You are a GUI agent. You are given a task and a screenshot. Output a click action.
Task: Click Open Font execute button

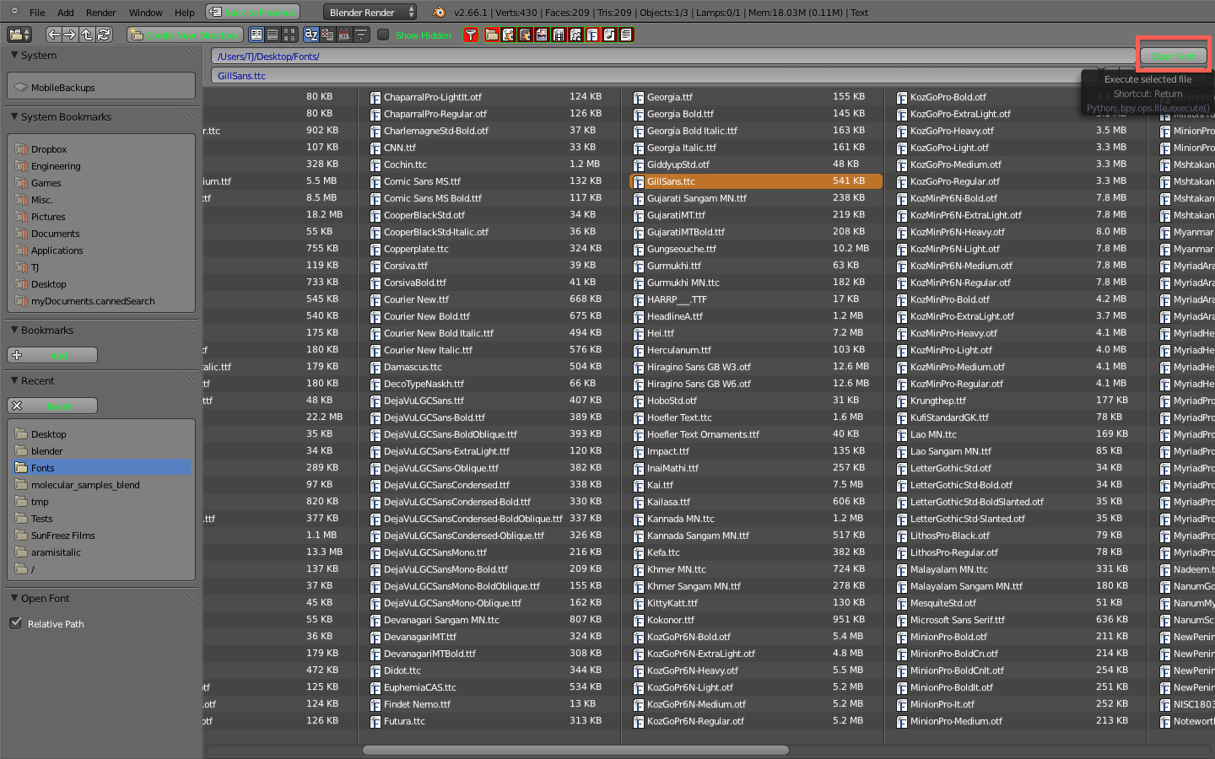tap(1174, 57)
